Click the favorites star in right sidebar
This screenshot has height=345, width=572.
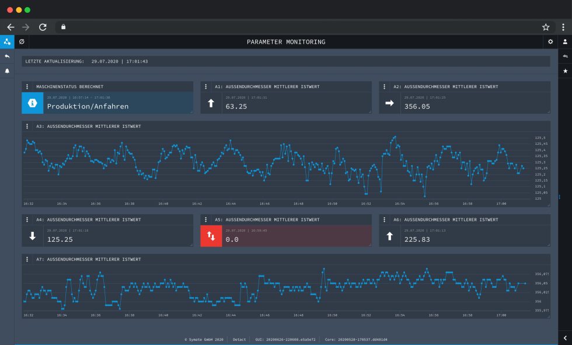click(x=565, y=71)
